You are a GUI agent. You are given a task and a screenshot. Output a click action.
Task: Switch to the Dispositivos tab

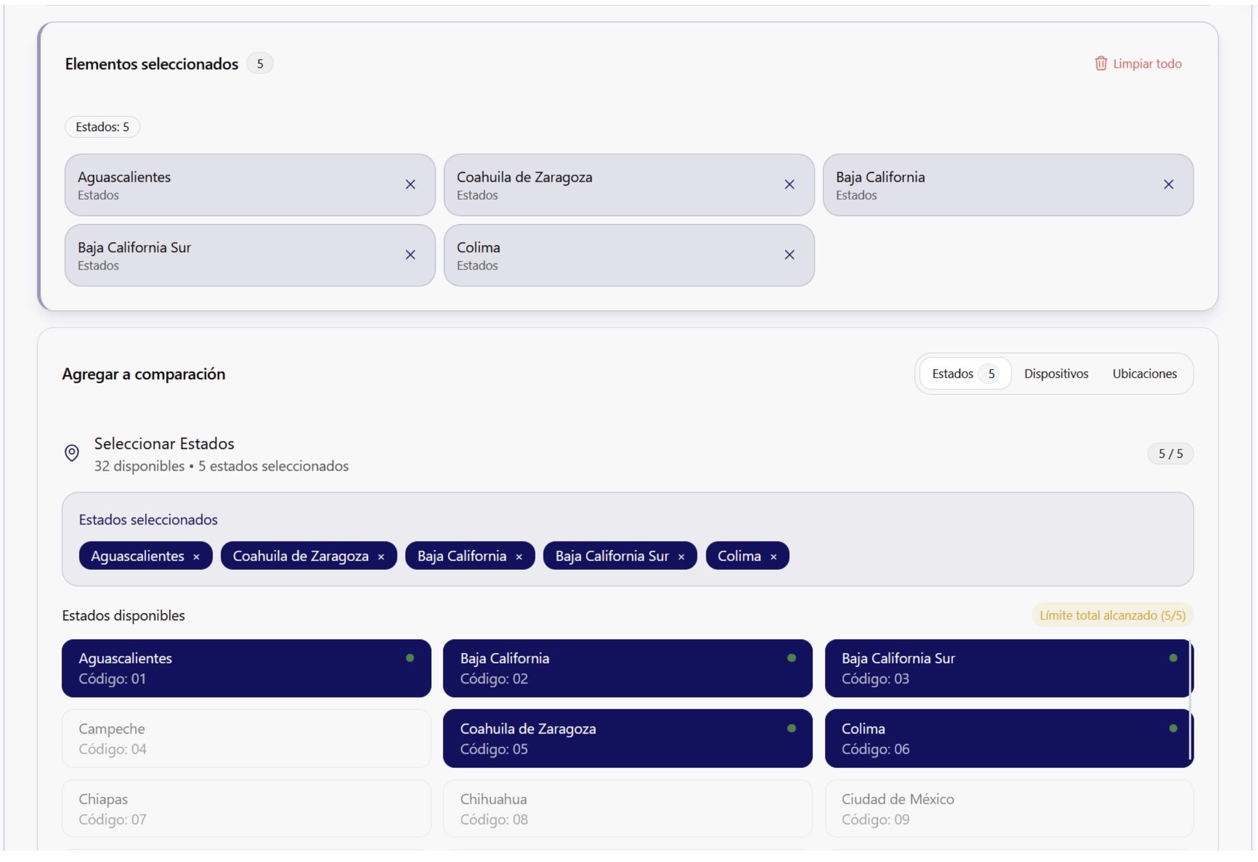click(1055, 374)
